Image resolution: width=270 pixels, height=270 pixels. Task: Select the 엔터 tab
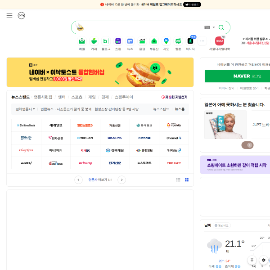pyautogui.click(x=62, y=97)
